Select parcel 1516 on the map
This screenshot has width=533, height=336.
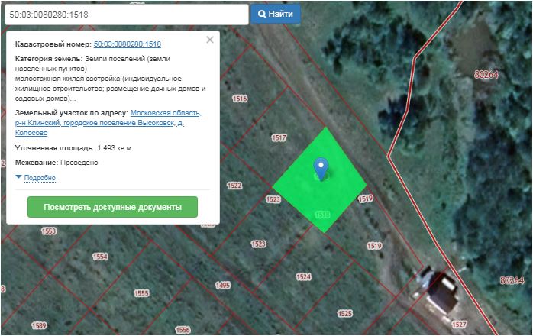point(240,99)
